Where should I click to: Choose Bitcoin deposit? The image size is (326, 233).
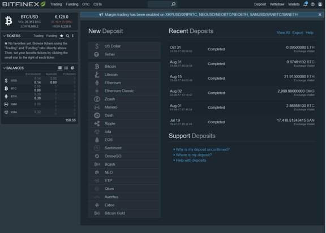(125, 67)
